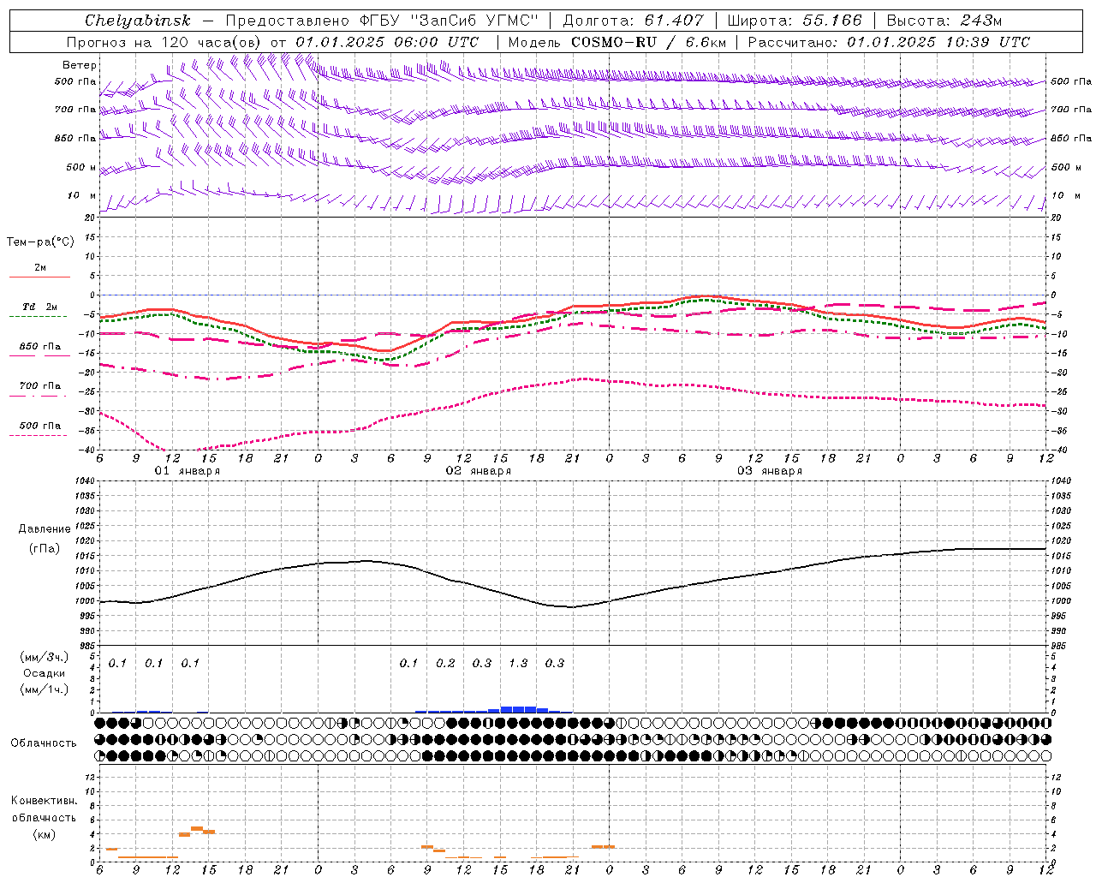Click the "700 гПа" temperature legend entry
The image size is (1096, 877).
point(39,385)
